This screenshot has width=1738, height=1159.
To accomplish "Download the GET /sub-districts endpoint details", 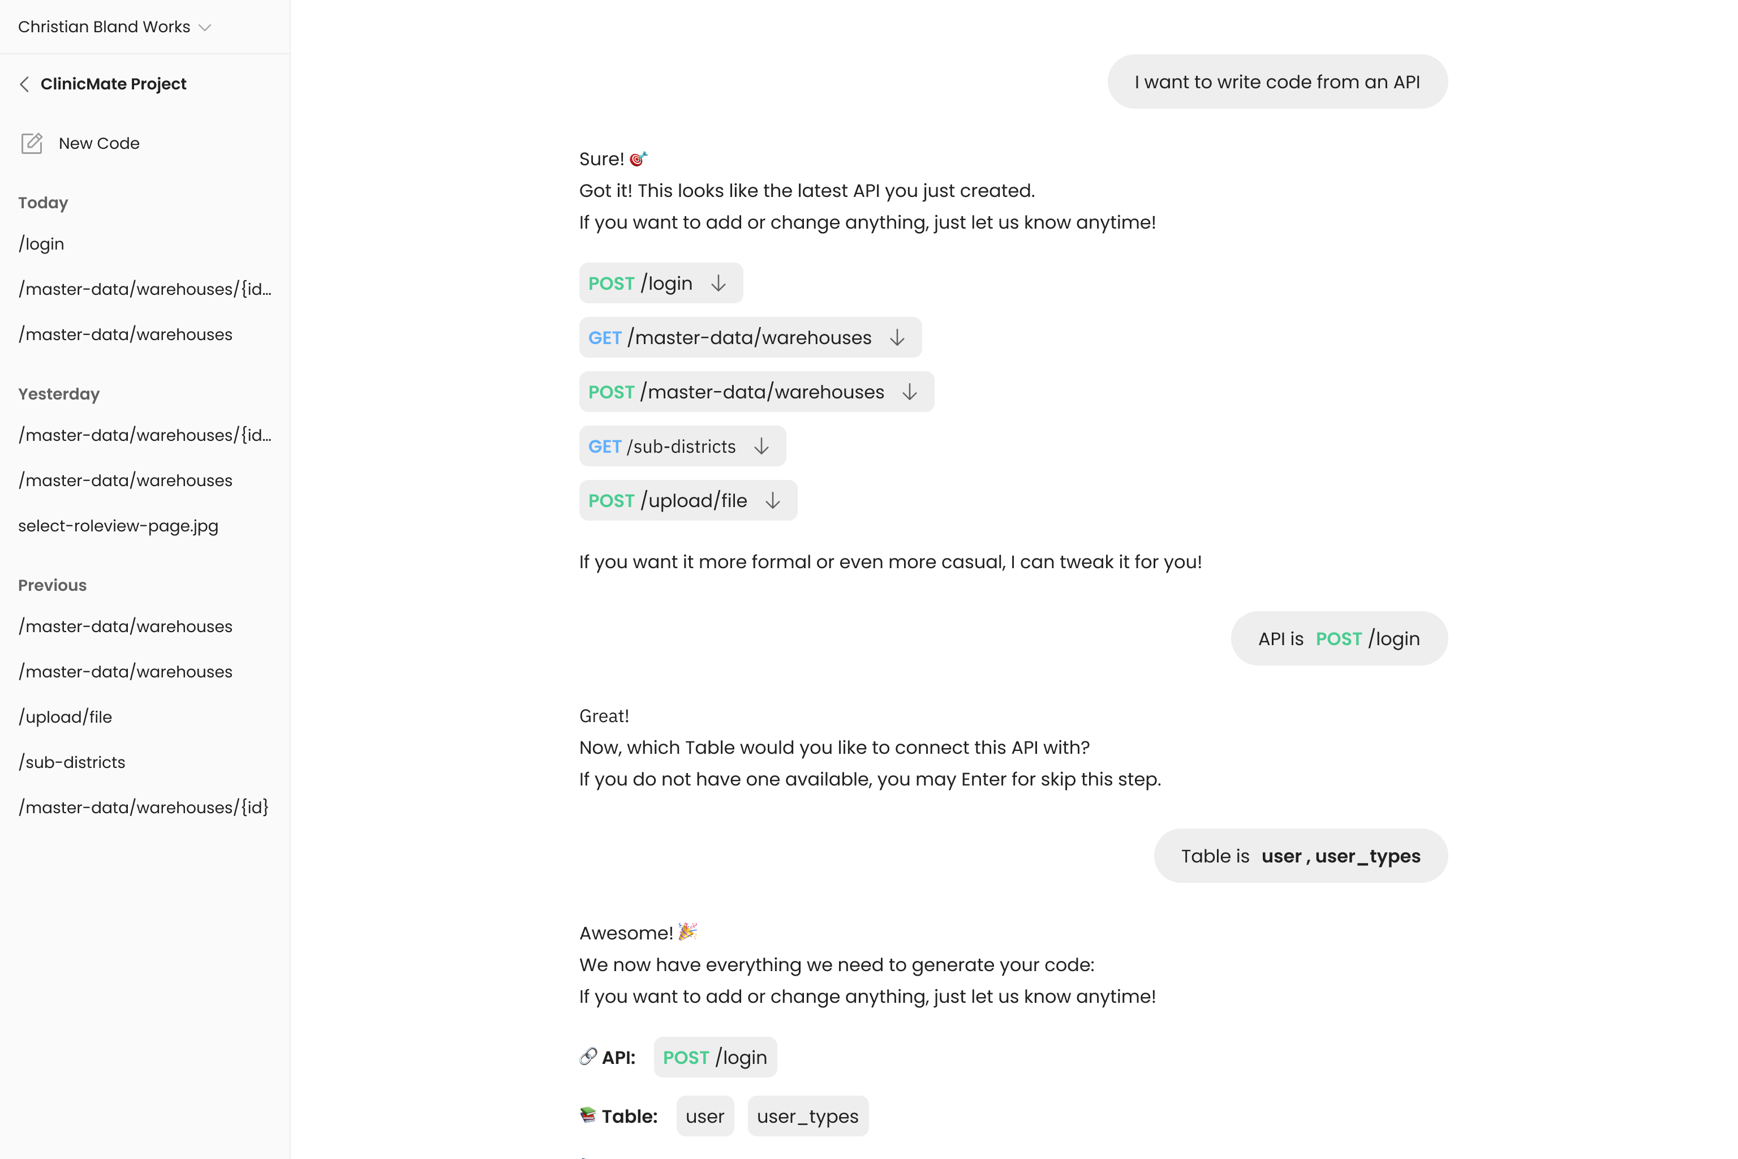I will [x=762, y=447].
